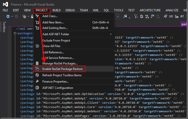Image resolution: width=188 pixels, height=119 pixels.
Task: Open the Toolbox side tab
Action: point(4,27)
